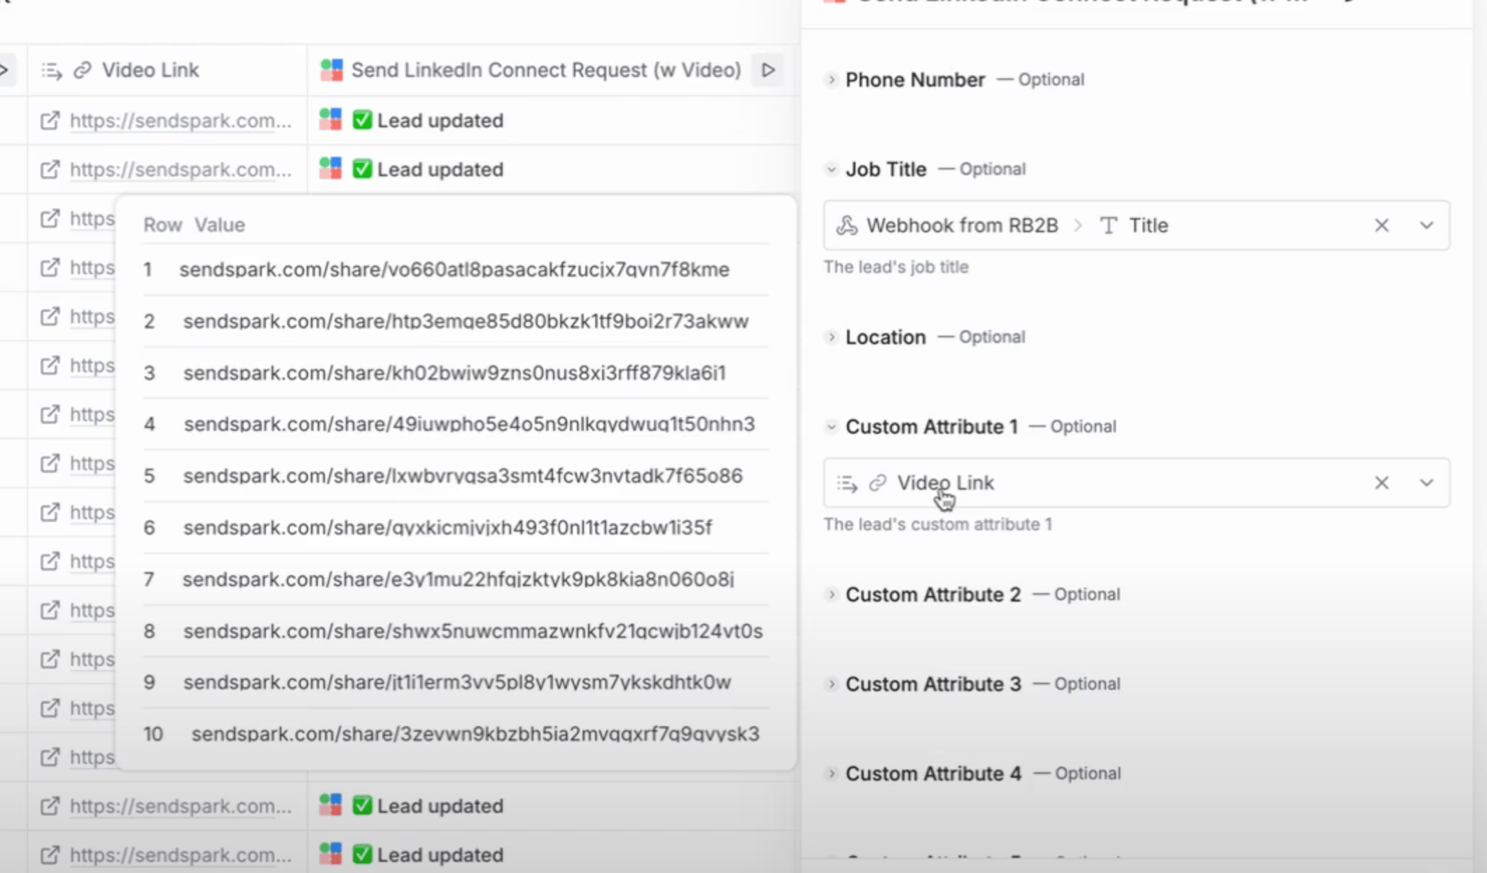This screenshot has height=873, width=1487.
Task: Open the external link icon in second sendspark row
Action: click(50, 169)
